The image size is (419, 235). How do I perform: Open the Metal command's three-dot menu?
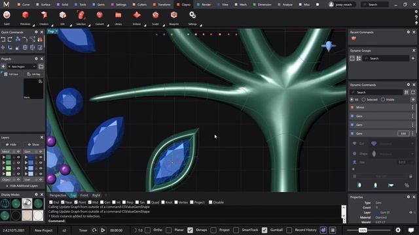coord(412,107)
